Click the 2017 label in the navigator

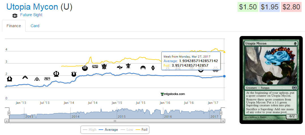tap(214, 117)
